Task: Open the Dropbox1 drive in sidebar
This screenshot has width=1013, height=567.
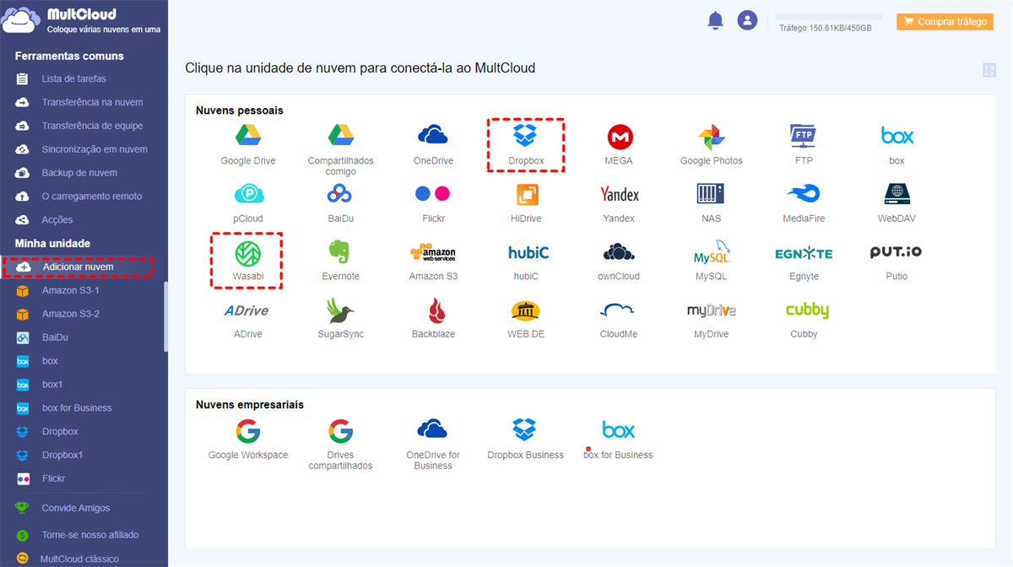Action: tap(62, 456)
